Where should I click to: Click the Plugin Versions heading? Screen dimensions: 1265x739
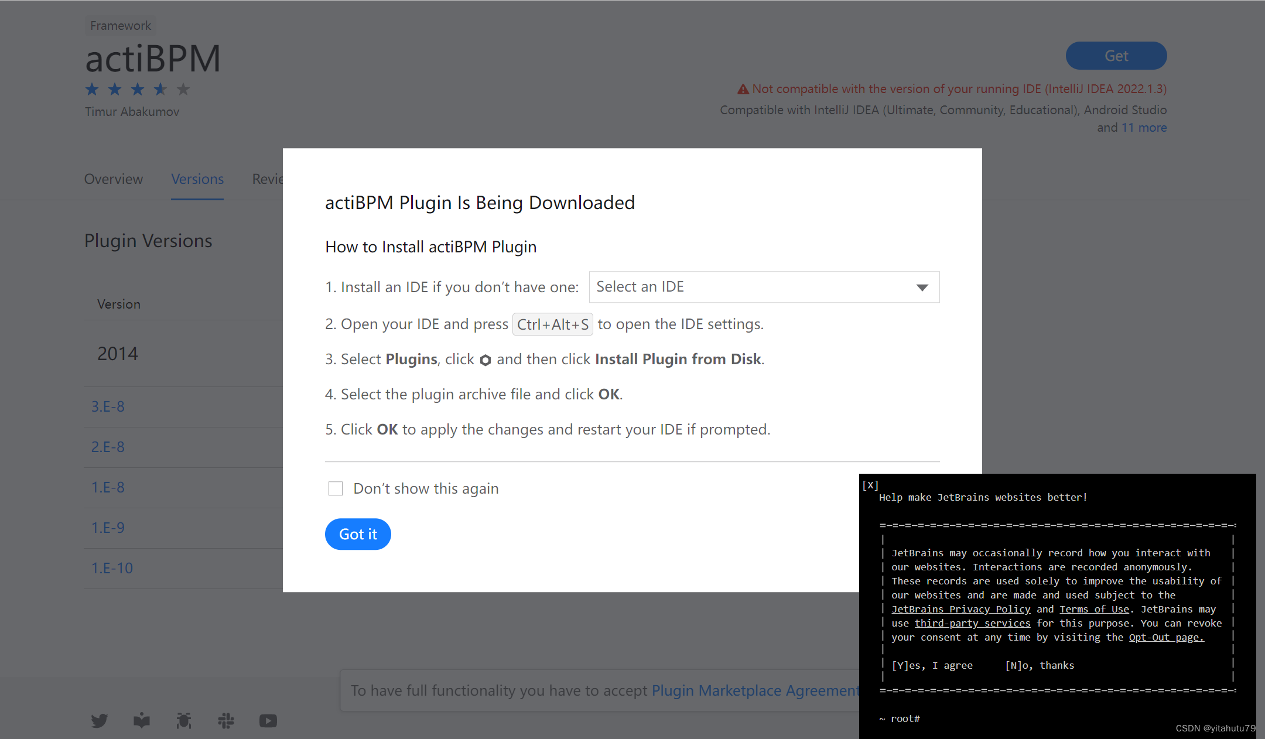point(148,241)
